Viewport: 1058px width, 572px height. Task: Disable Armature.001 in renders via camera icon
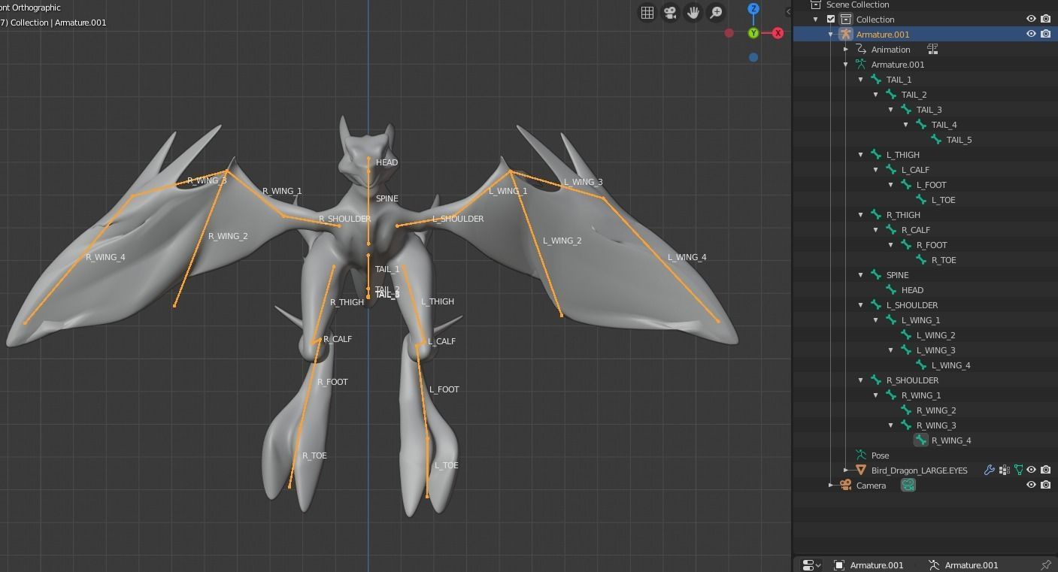coord(1046,35)
